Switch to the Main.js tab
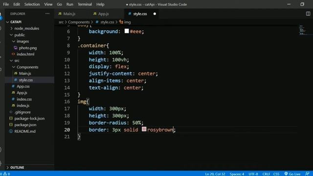 (x=69, y=14)
